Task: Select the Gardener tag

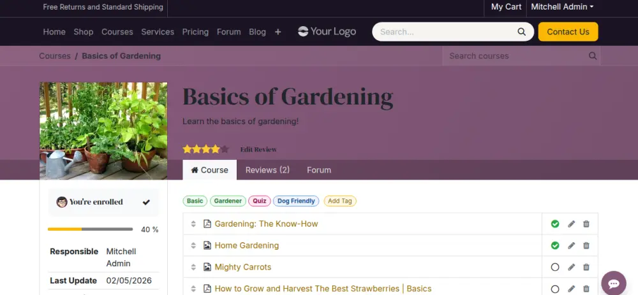Action: click(228, 201)
